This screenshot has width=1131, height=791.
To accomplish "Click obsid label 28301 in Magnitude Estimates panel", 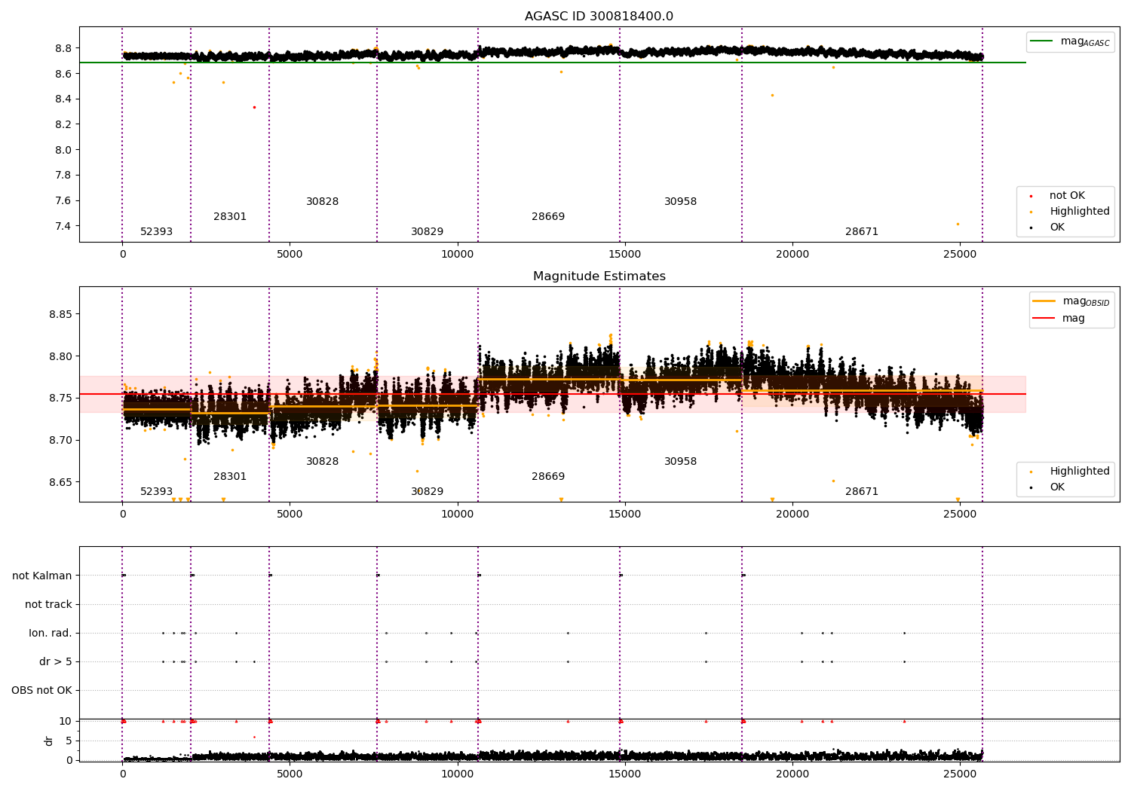I will click(230, 477).
